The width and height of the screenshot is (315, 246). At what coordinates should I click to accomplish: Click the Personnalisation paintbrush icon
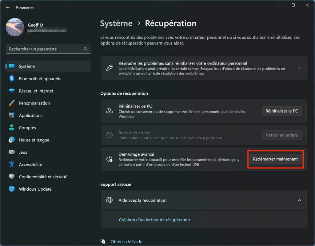12,103
